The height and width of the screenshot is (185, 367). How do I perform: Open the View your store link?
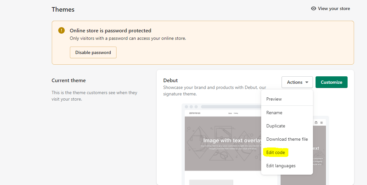coord(334,9)
